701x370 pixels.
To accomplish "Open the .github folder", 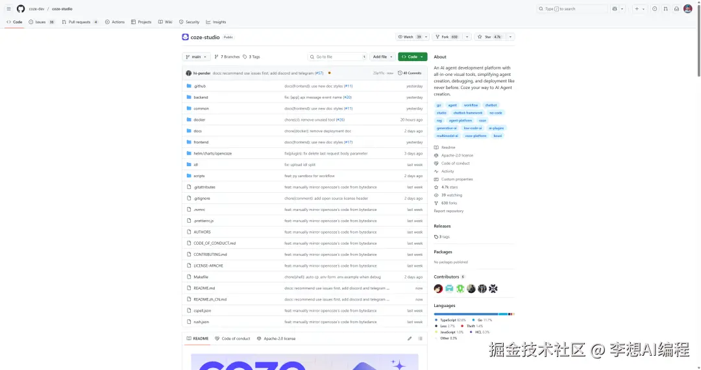I will point(200,86).
